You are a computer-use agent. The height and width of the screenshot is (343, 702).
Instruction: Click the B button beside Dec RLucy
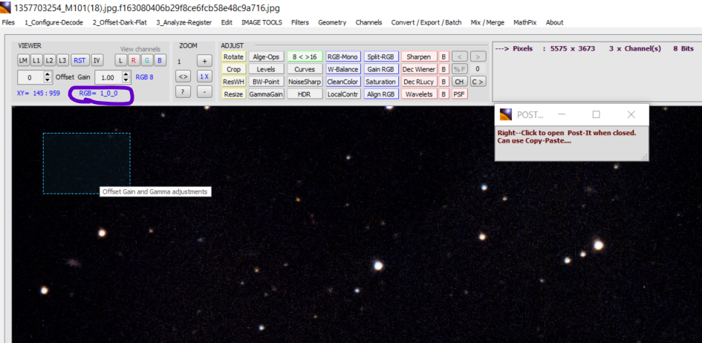click(443, 82)
